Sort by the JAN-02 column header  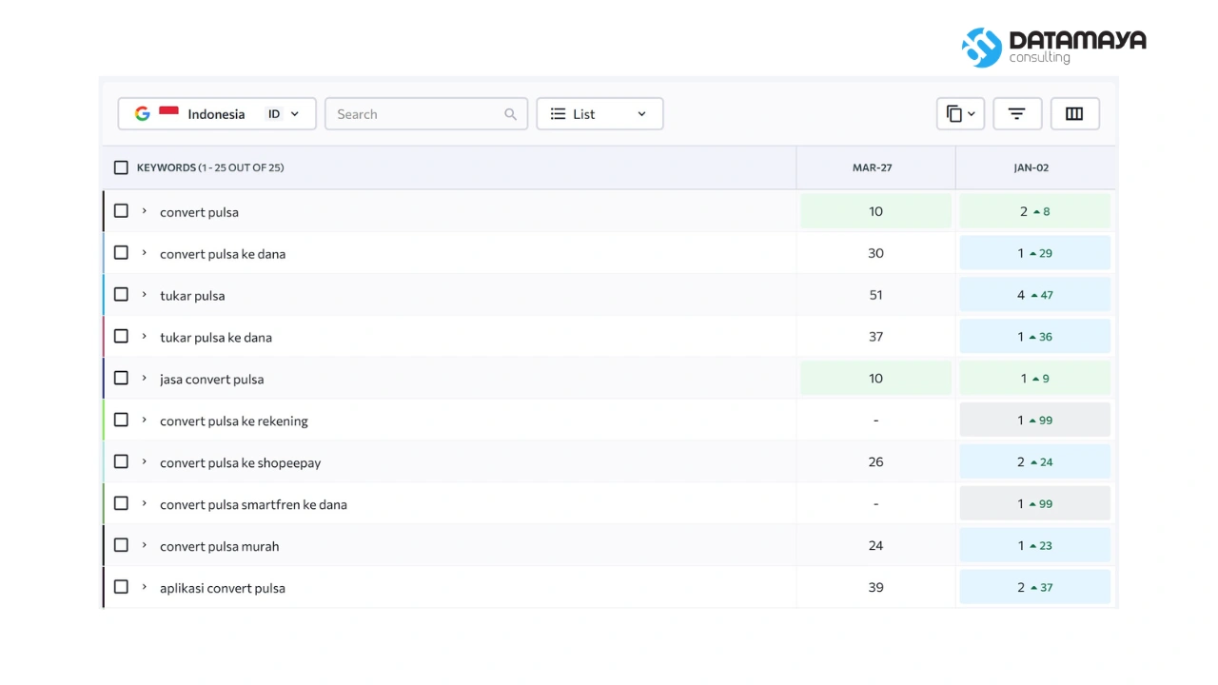[x=1031, y=167]
